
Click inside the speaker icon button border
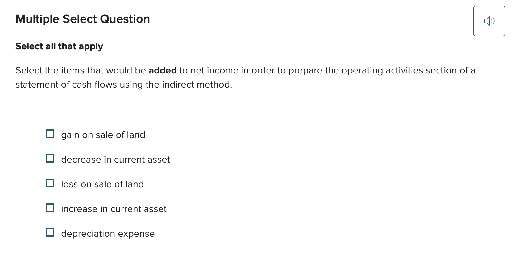click(489, 21)
